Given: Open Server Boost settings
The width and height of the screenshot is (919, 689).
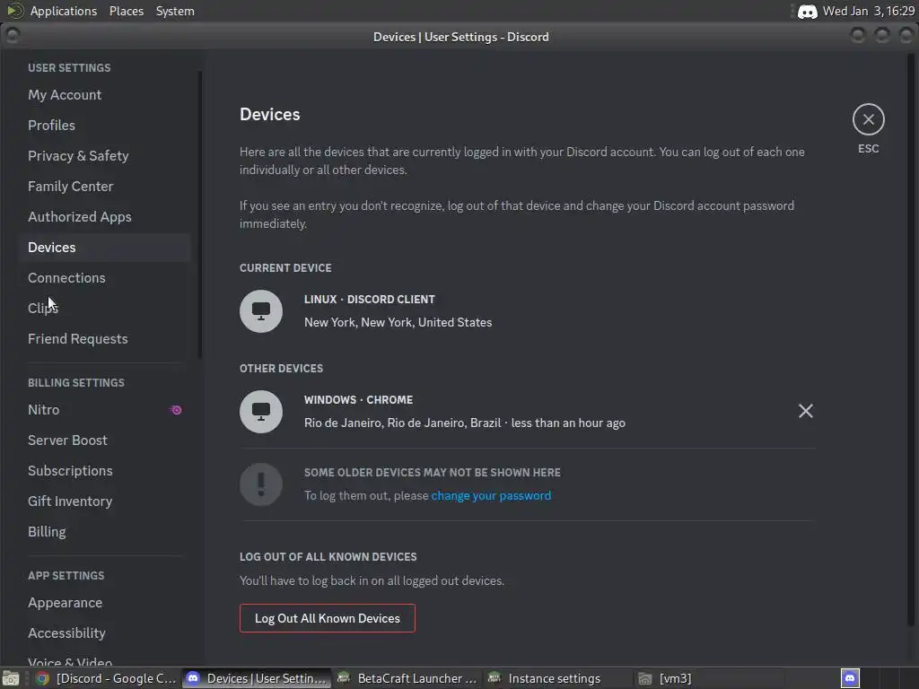Looking at the screenshot, I should [104, 440].
